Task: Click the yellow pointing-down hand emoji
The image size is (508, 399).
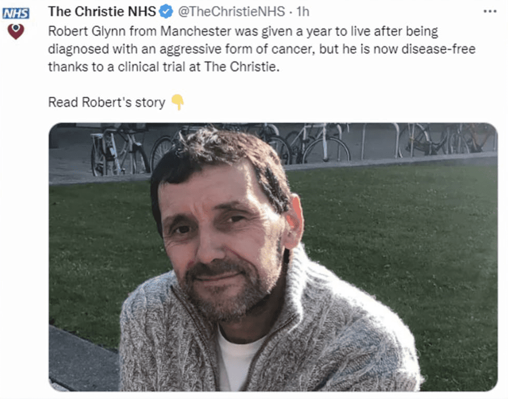Action: pos(178,102)
